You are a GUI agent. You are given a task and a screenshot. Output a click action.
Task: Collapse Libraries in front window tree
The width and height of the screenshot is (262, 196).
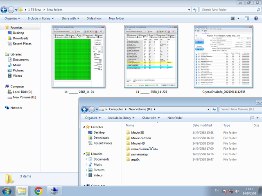pos(84,154)
